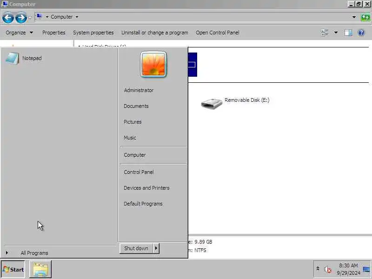Viewport: 372px width, 279px height.
Task: Open Documents from the Start menu
Action: pyautogui.click(x=136, y=106)
